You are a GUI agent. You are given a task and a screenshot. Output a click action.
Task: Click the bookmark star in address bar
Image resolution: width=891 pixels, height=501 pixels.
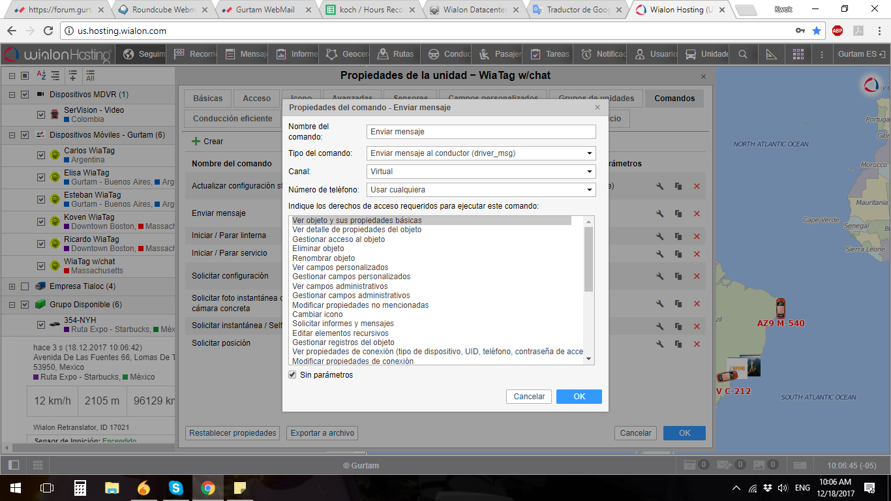[x=817, y=31]
